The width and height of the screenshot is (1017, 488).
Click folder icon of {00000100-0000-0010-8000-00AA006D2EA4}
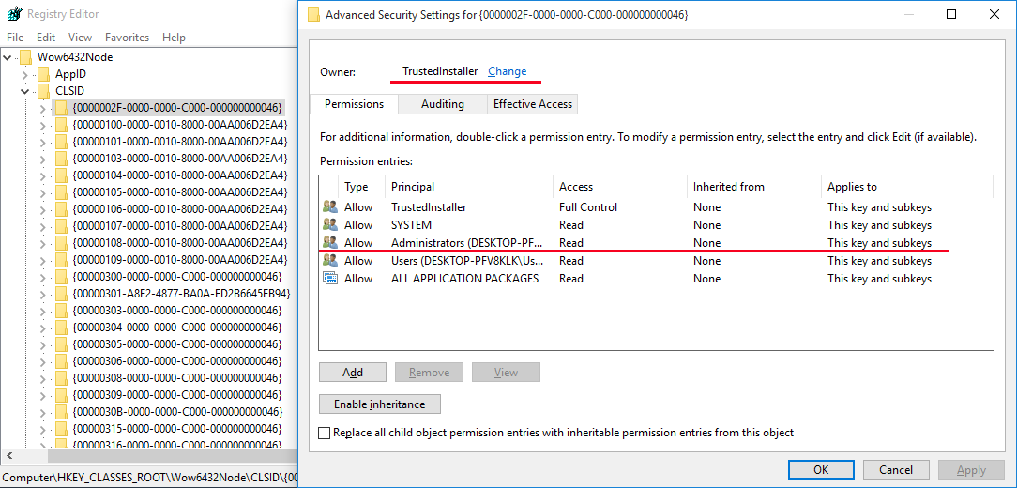pos(61,125)
